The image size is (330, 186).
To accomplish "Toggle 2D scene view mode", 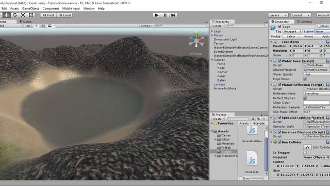I will tap(28, 26).
